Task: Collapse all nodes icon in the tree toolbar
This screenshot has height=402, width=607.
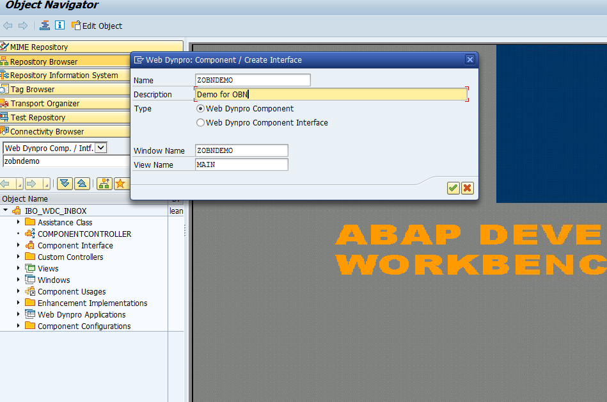Action: click(x=82, y=184)
